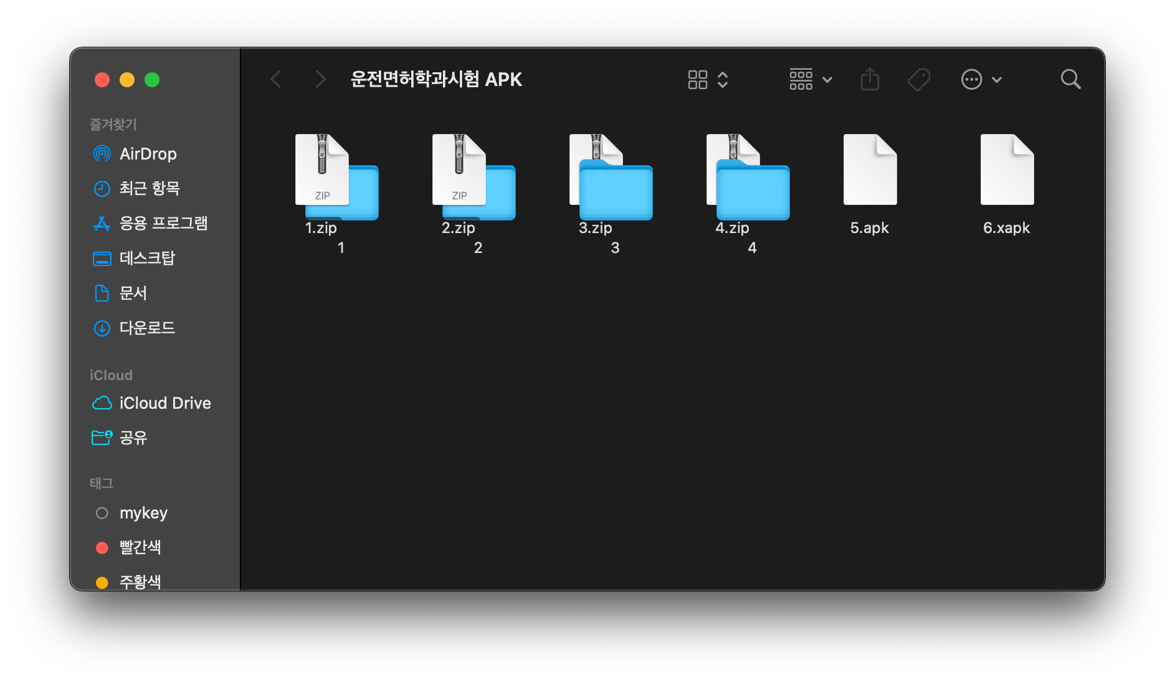1175x683 pixels.
Task: Go back with the left chevron
Action: pyautogui.click(x=276, y=80)
